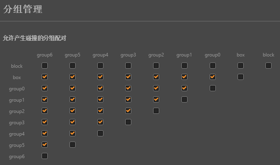Enable box-with-box self collision checkbox
Viewport: 280px width, 165px height.
(x=240, y=77)
